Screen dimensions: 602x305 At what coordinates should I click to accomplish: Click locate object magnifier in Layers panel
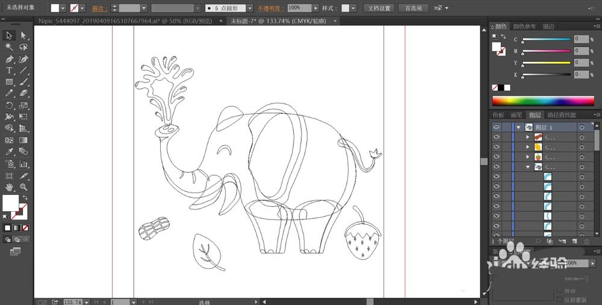538,241
